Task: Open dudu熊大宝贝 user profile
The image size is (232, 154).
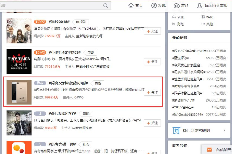Action: (x=212, y=6)
